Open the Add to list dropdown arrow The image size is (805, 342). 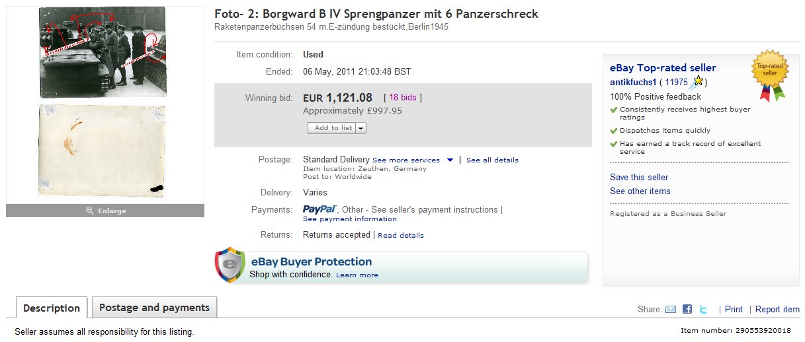point(361,128)
